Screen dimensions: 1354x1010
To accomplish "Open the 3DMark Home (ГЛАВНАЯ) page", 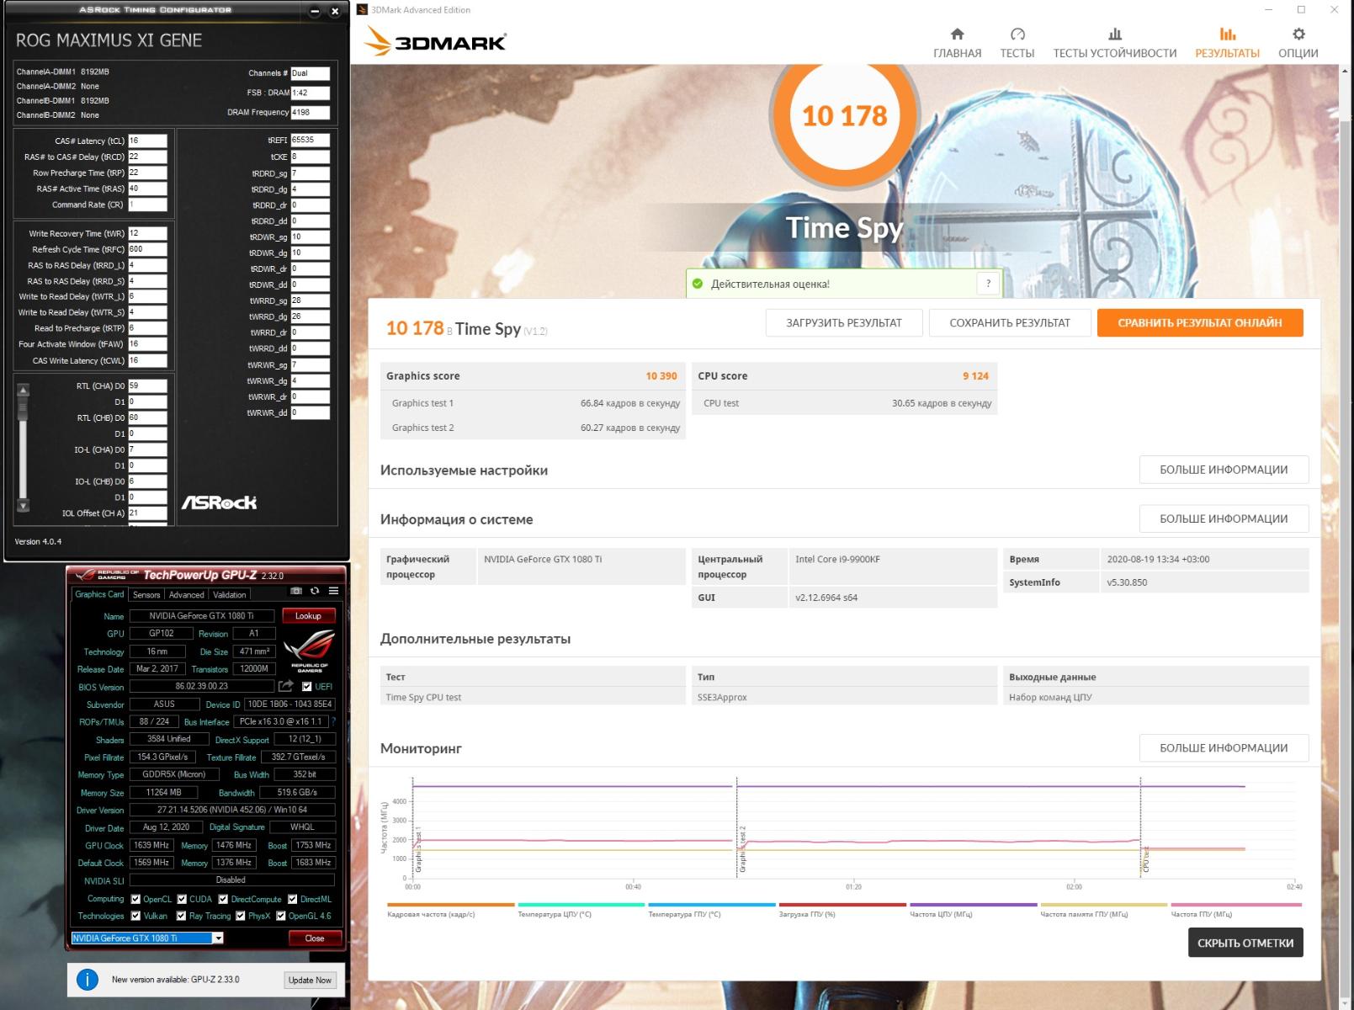I will [957, 42].
